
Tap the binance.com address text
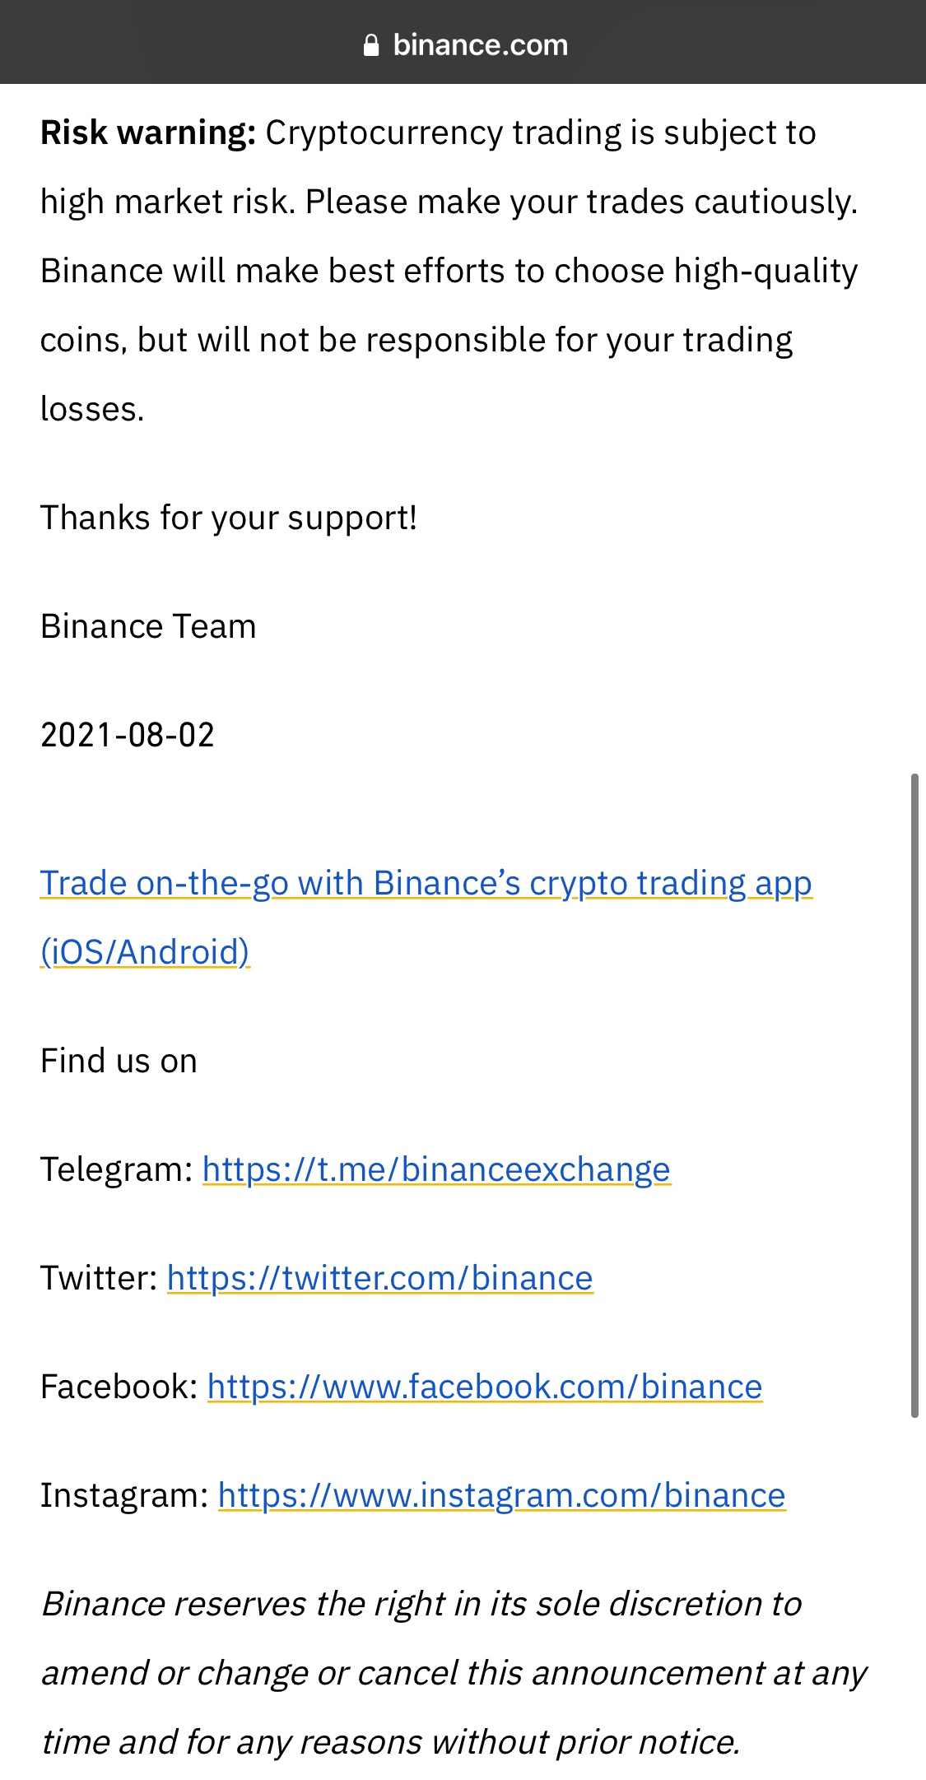(480, 45)
